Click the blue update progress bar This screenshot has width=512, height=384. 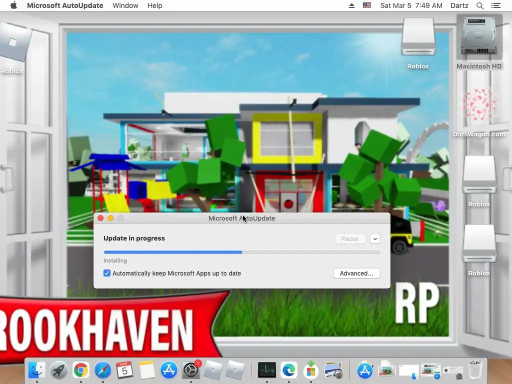pos(242,252)
